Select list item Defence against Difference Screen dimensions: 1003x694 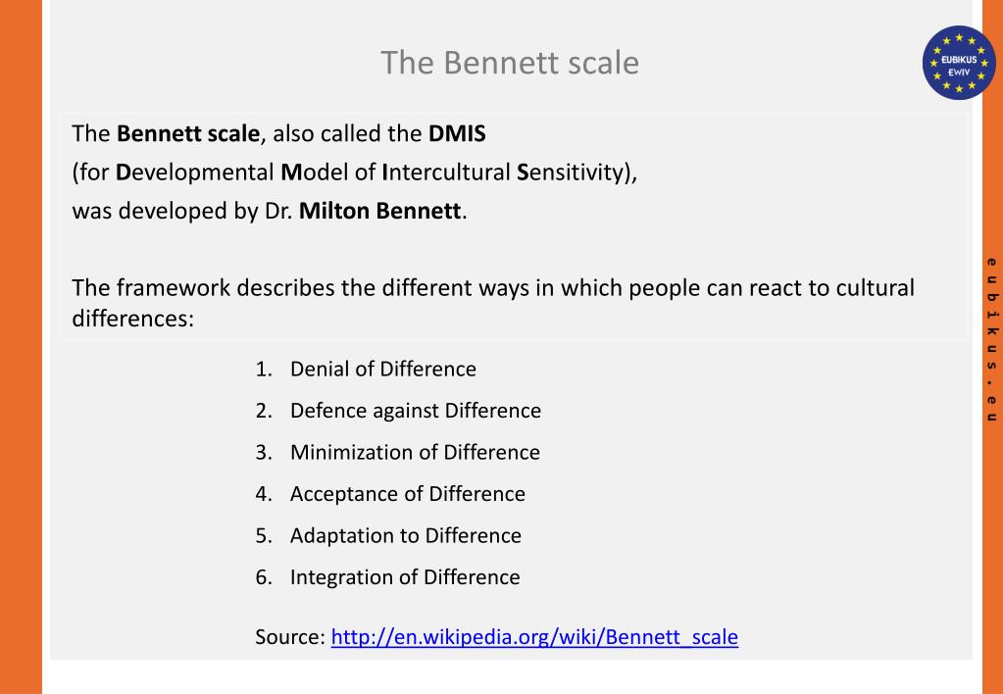pyautogui.click(x=416, y=411)
